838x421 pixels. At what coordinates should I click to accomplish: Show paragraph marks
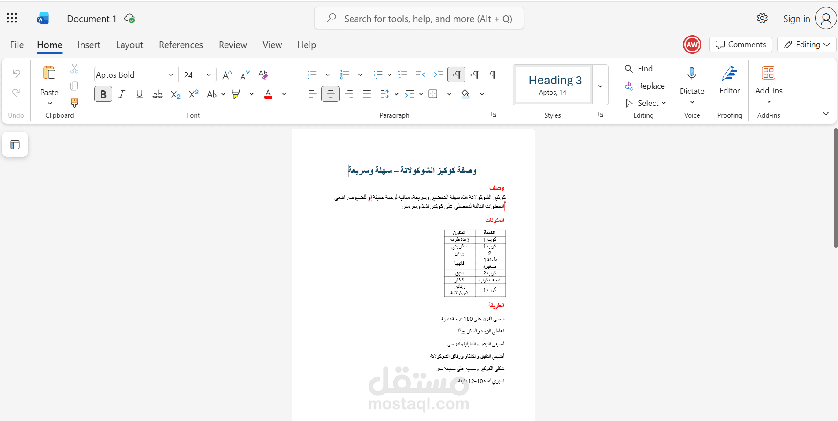(x=493, y=75)
